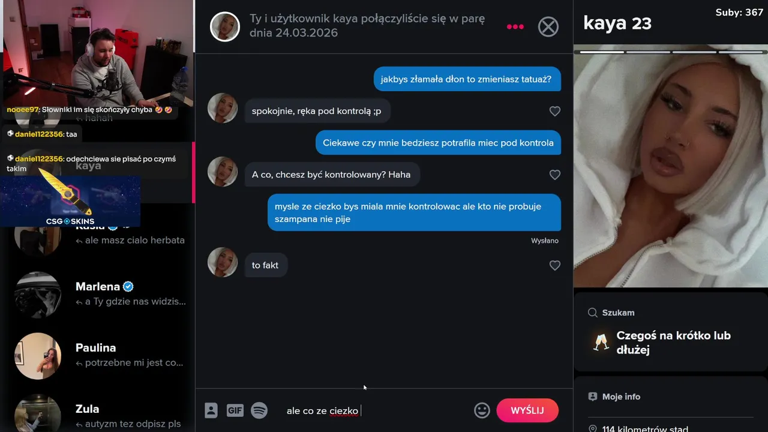Like the "spokojnie, ręka pod kontrolą" message heart
Image resolution: width=768 pixels, height=432 pixels.
click(x=555, y=111)
